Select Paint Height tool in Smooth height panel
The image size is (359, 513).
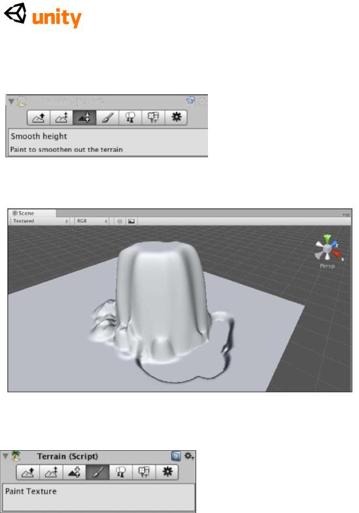coord(61,118)
